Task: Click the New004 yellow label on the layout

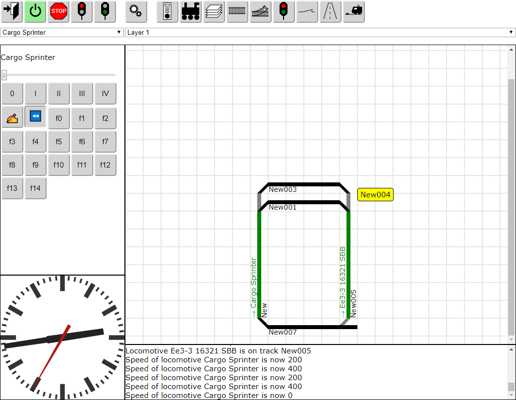Action: click(x=375, y=194)
